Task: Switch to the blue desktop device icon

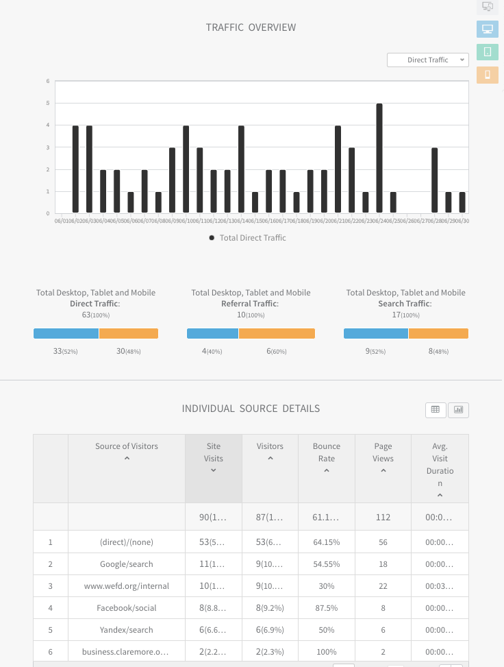Action: click(488, 29)
